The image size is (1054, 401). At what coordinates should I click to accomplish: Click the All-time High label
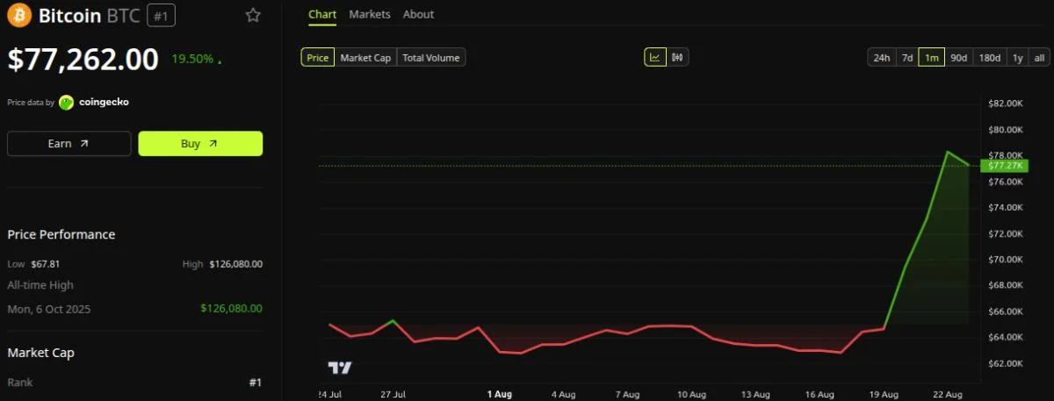click(40, 285)
